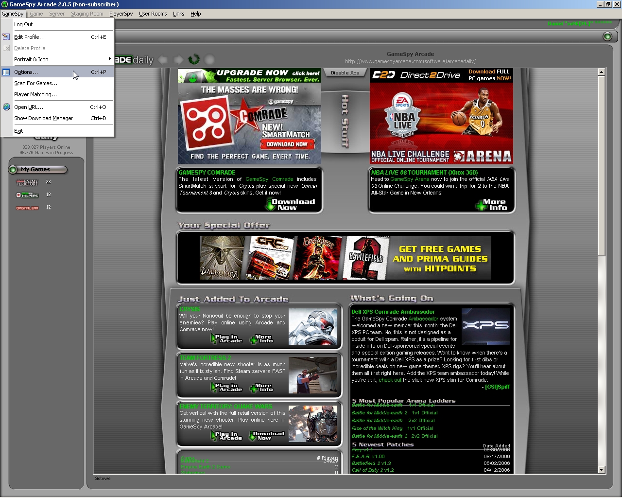
Task: Click GET FREE GAMES HitPoints banner text
Action: (440, 259)
